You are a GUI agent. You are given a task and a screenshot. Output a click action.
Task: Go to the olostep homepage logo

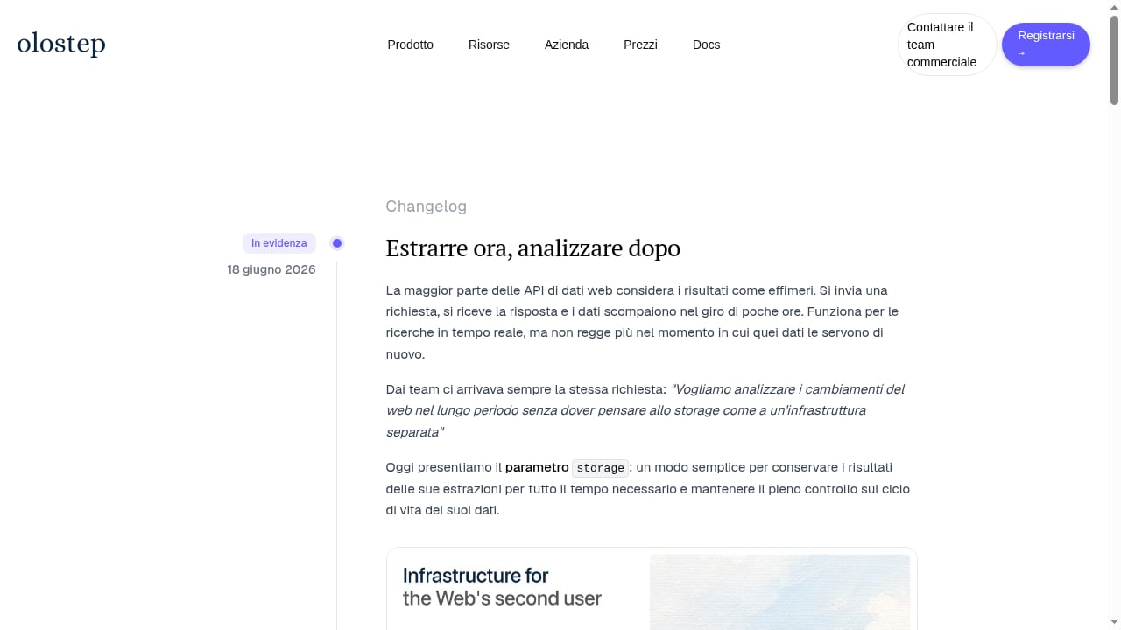coord(61,44)
